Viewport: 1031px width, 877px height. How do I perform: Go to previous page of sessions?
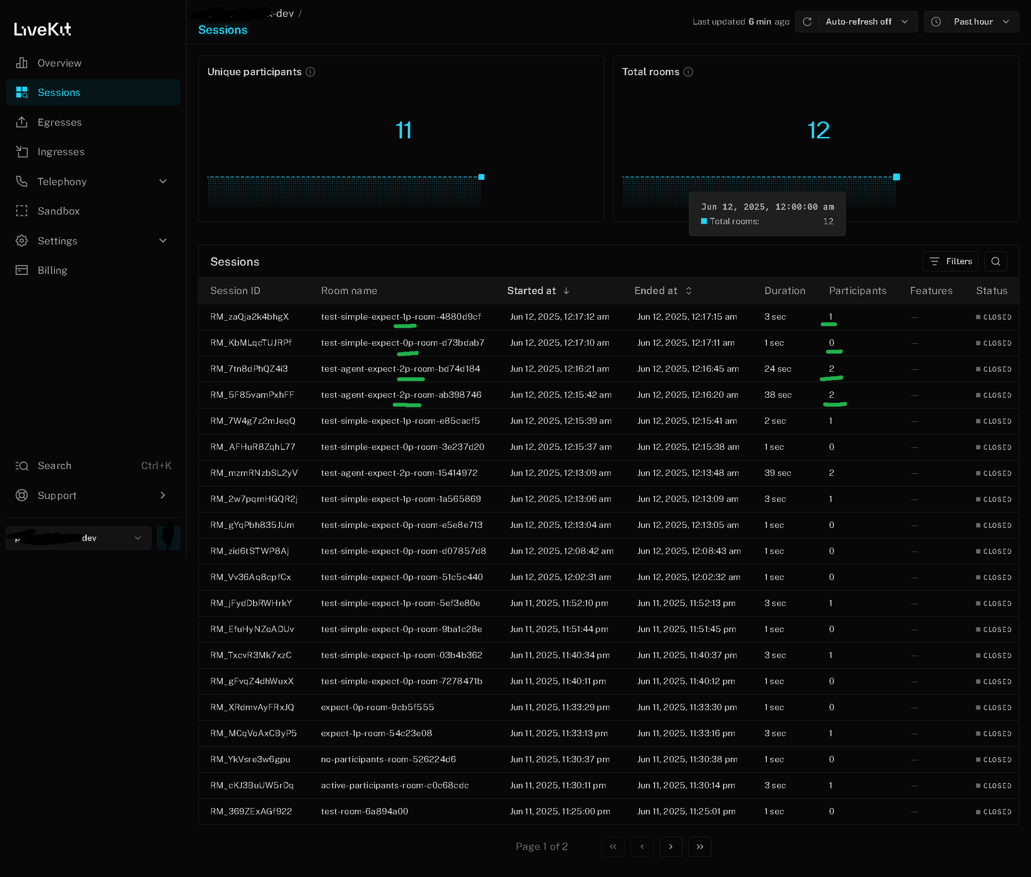click(642, 847)
